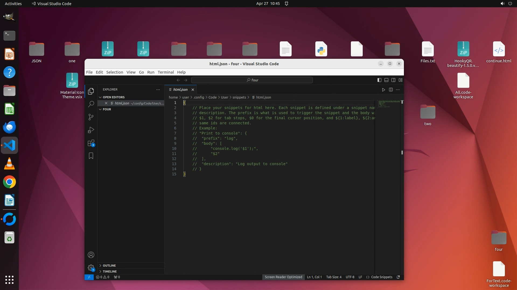Split the editor to the right
The width and height of the screenshot is (517, 290).
point(391,90)
